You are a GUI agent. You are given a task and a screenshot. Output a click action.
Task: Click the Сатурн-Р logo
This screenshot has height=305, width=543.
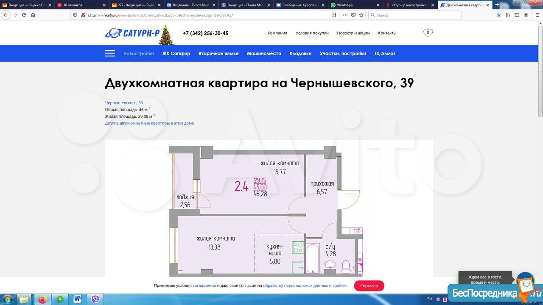click(133, 33)
